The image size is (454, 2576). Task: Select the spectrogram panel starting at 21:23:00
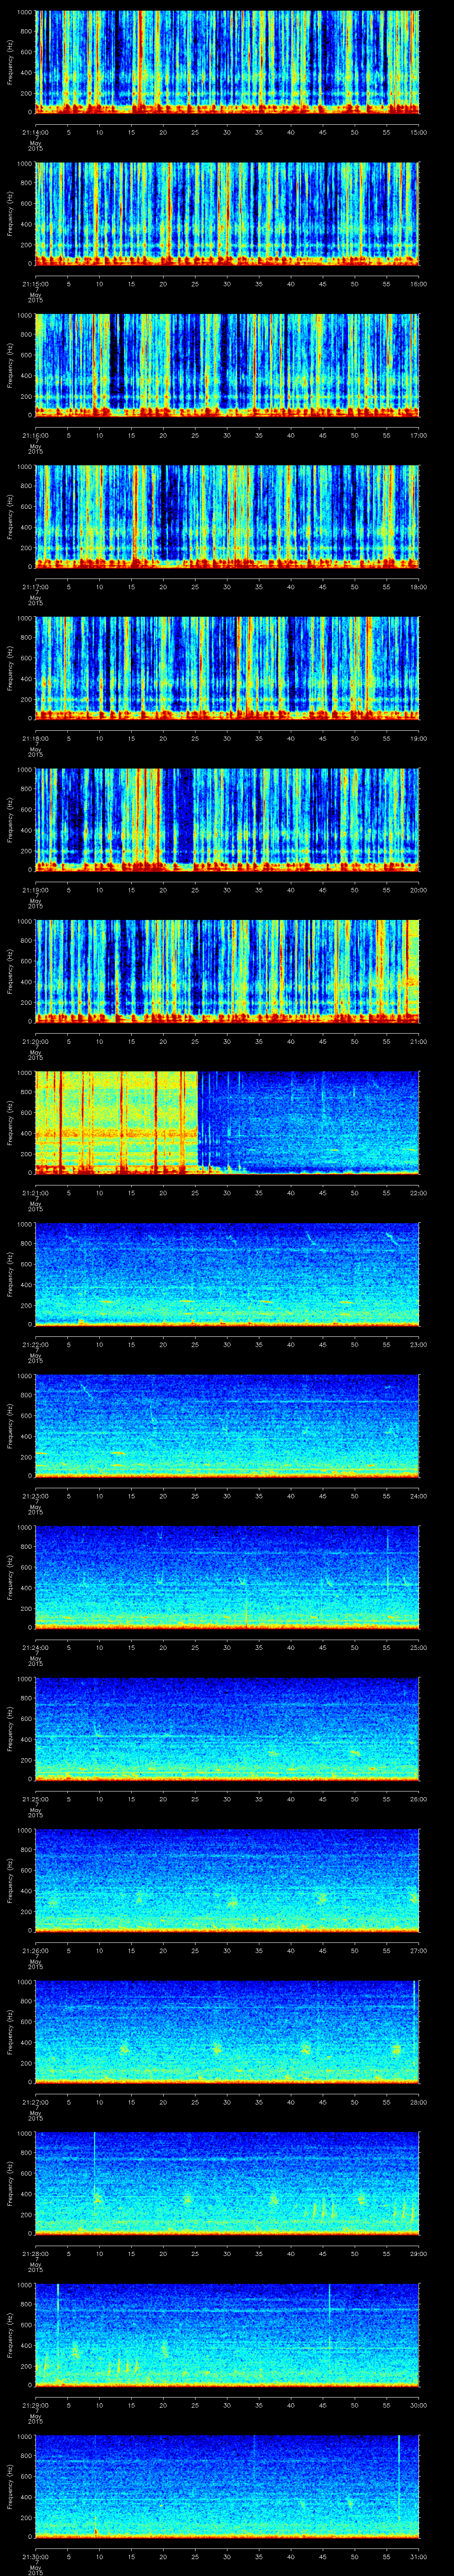click(227, 1425)
